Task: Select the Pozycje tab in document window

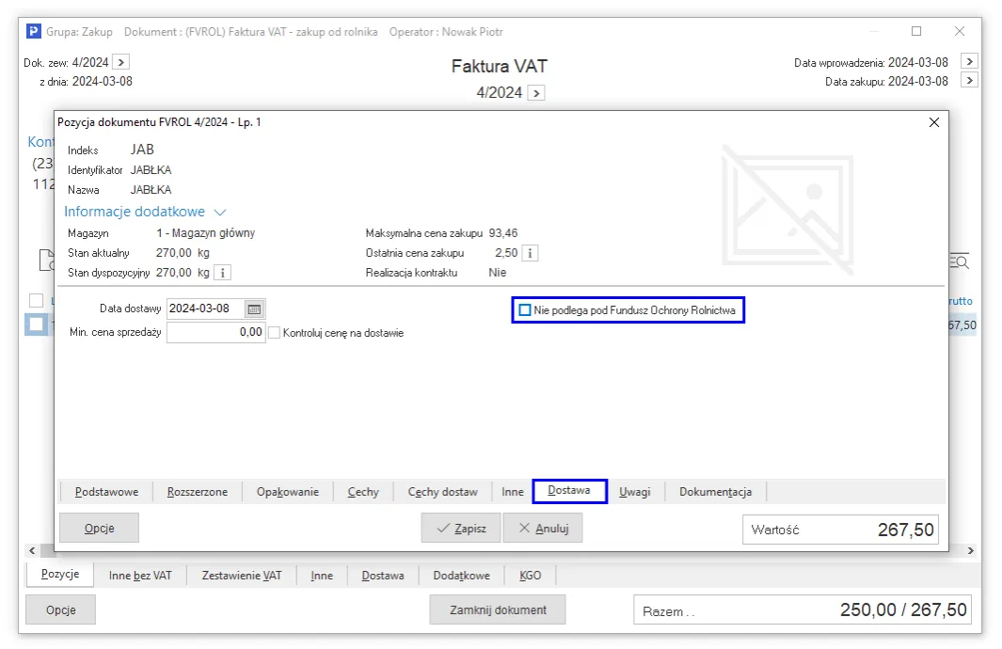Action: pyautogui.click(x=60, y=575)
